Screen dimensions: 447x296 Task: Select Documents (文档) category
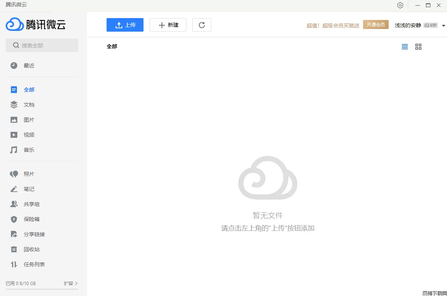coord(29,105)
